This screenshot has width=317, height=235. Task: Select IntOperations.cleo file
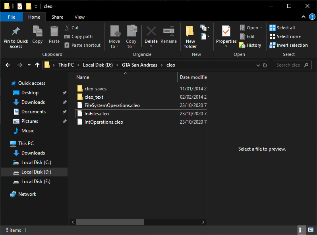point(104,122)
